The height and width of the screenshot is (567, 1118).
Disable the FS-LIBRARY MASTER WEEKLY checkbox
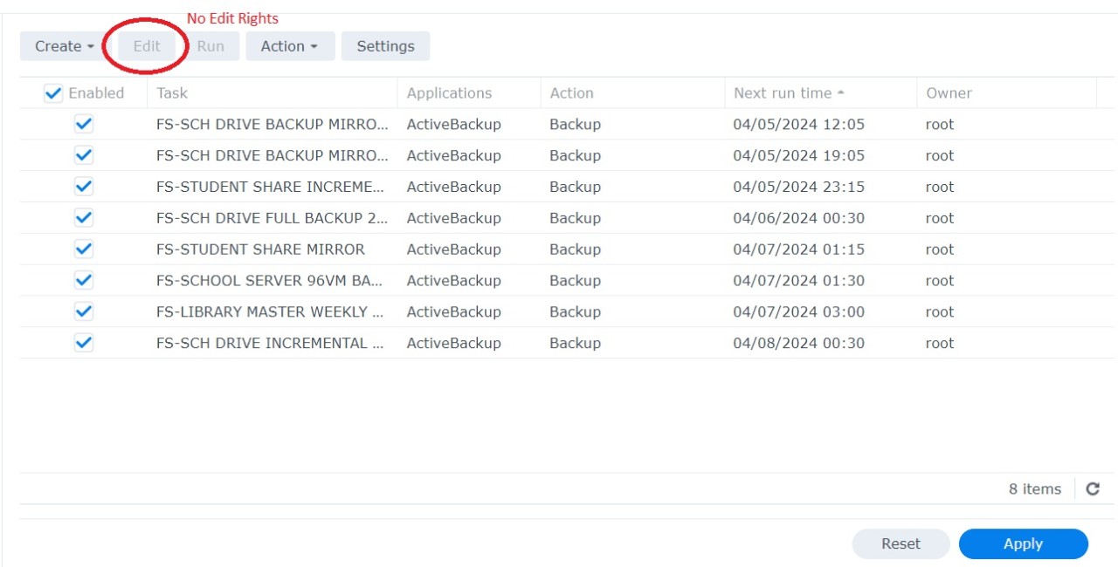tap(84, 311)
